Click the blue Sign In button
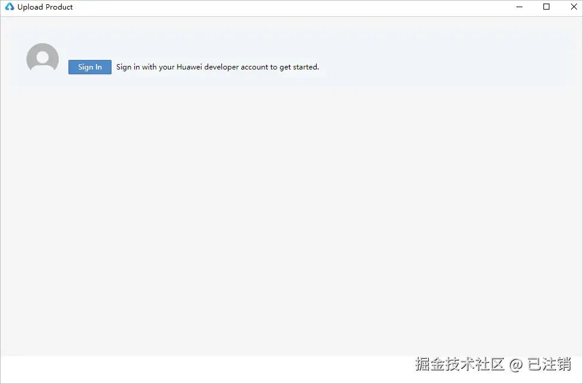This screenshot has height=384, width=583. click(x=89, y=67)
